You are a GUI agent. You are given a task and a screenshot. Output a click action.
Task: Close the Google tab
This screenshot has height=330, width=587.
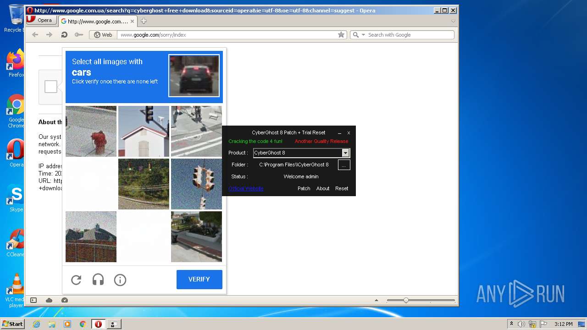[133, 21]
